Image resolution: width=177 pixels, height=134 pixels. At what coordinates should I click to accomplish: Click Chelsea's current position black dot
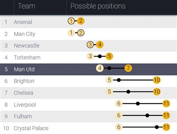click(x=128, y=92)
